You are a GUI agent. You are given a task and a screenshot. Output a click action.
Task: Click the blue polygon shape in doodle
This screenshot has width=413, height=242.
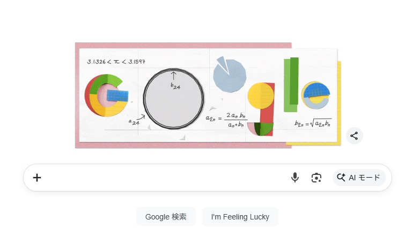[230, 75]
